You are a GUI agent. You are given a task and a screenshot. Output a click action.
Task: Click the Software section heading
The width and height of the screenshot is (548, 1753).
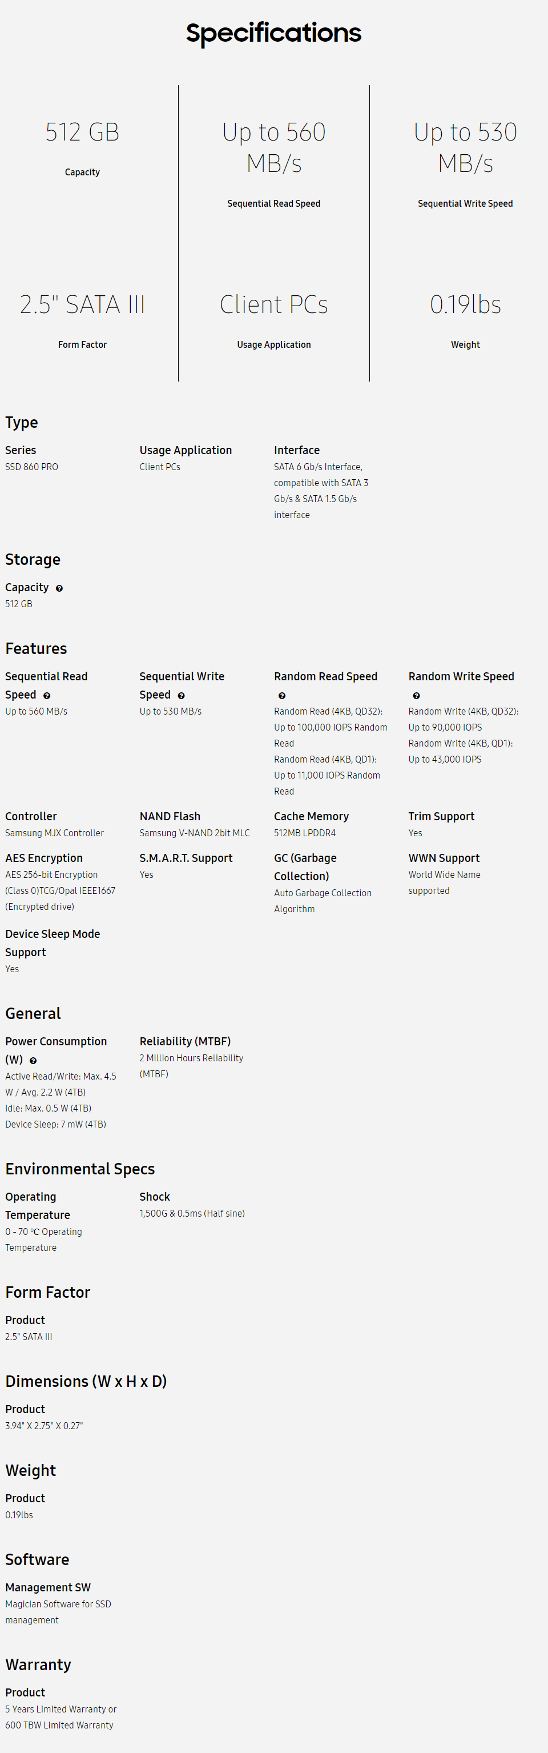[x=38, y=1559]
